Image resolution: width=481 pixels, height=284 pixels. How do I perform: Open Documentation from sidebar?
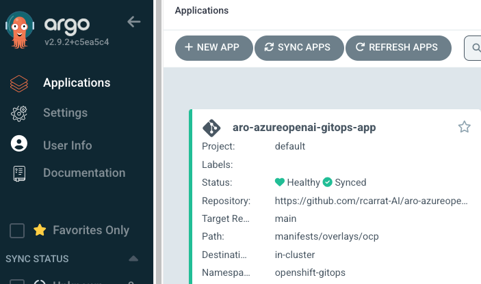click(84, 173)
